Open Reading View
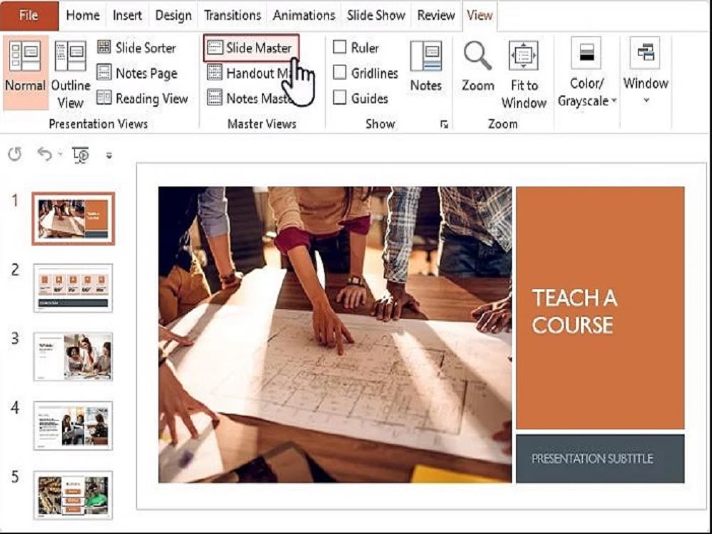The image size is (712, 534). [142, 98]
